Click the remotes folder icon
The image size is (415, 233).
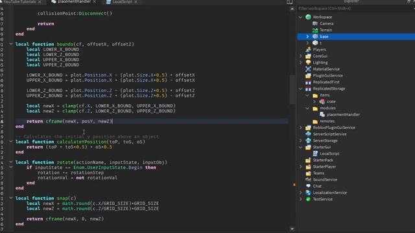point(315,121)
